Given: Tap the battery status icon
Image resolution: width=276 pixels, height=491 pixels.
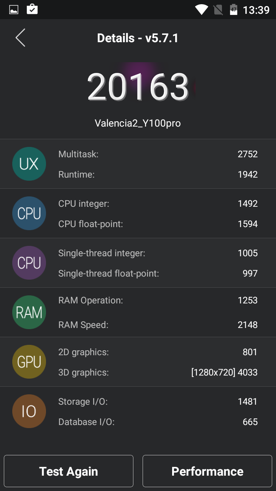Looking at the screenshot, I should click(x=233, y=10).
